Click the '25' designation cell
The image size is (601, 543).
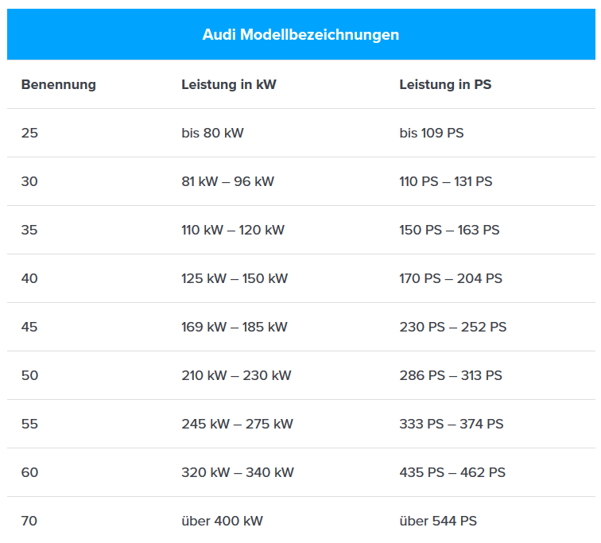click(x=29, y=133)
